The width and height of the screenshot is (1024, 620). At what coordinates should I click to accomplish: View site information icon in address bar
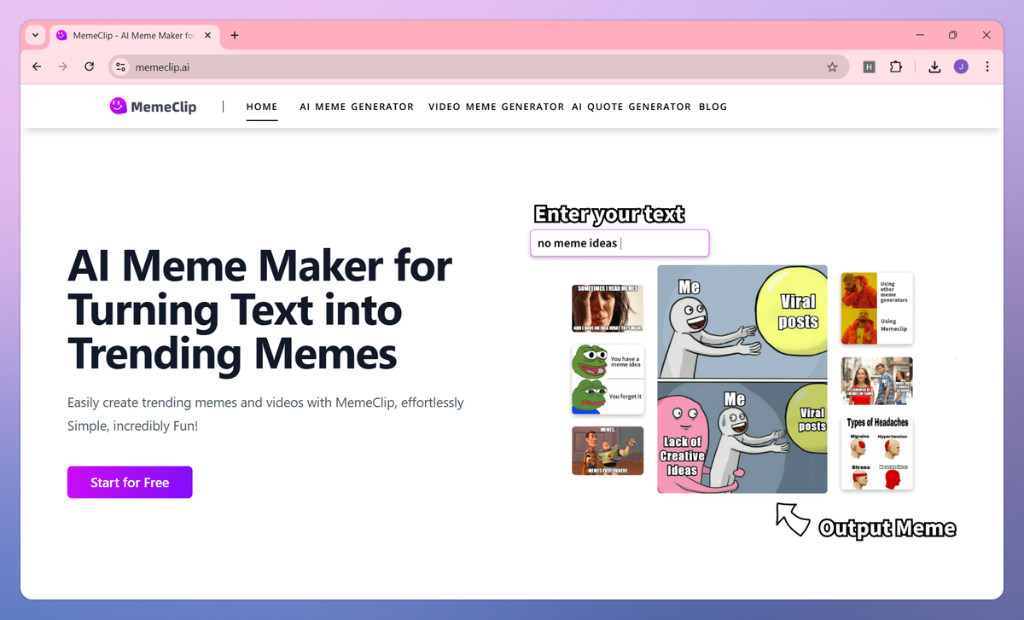[x=121, y=67]
